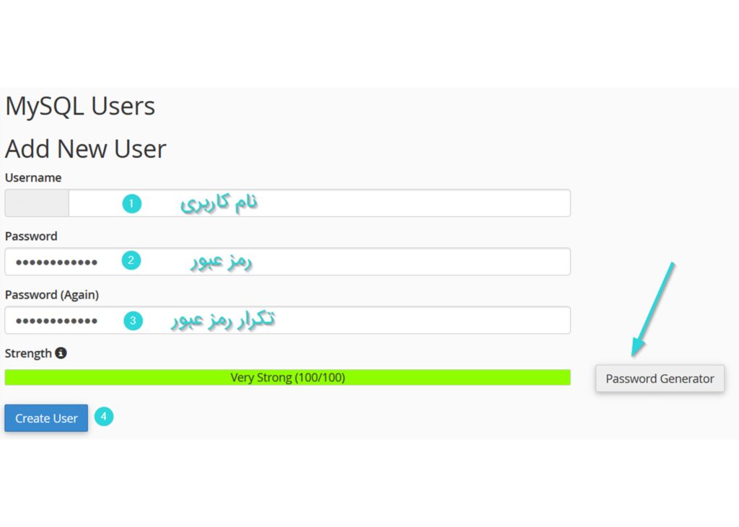
Task: Click the Persian text in the Username field
Action: [219, 203]
